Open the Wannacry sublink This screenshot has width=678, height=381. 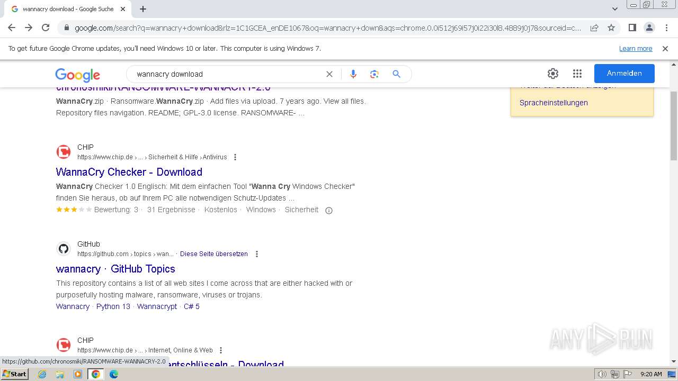(73, 306)
